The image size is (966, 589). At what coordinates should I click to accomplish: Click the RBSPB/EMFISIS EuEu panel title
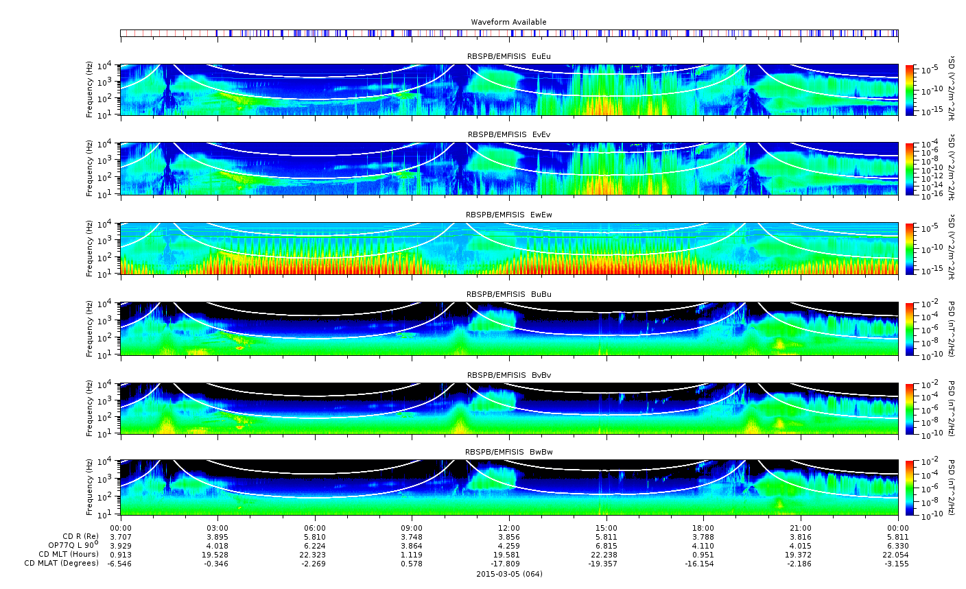pyautogui.click(x=509, y=56)
